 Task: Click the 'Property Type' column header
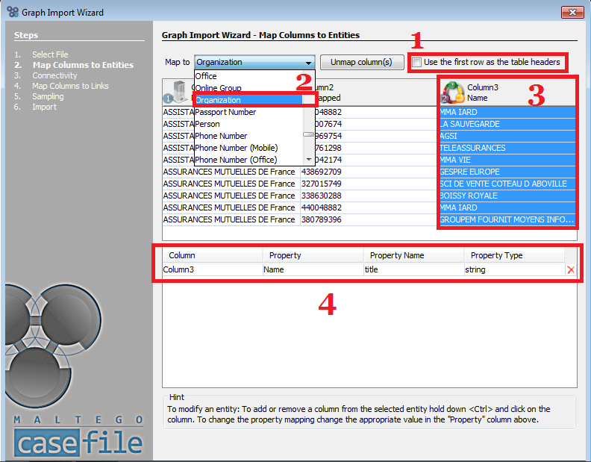click(514, 255)
